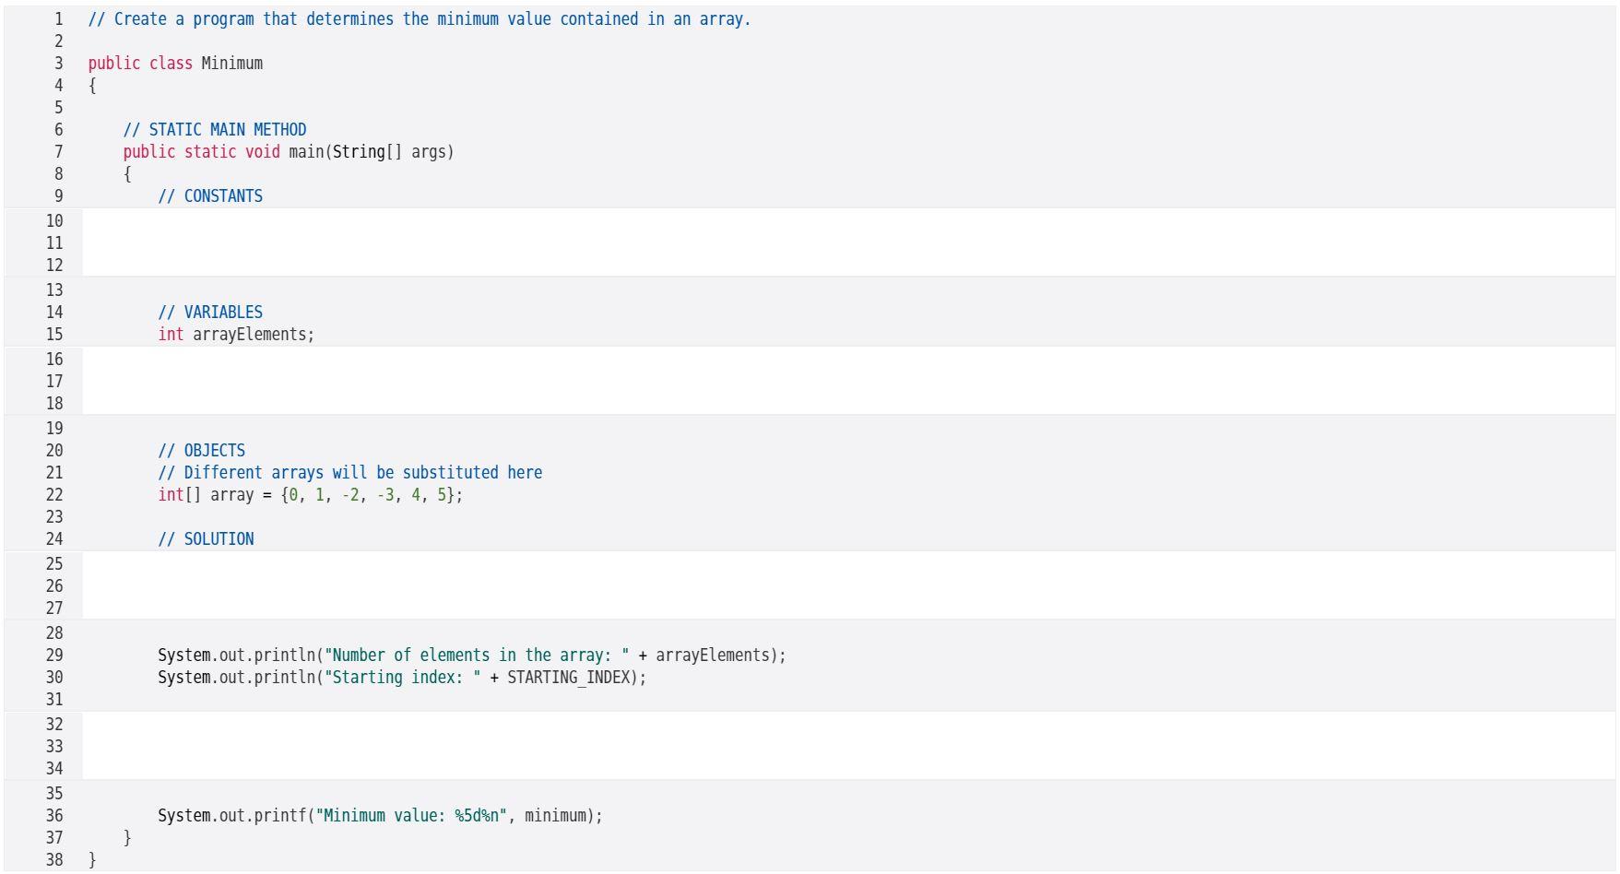Click line number 24
1620x874 pixels.
click(54, 538)
